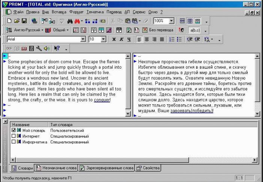The width and height of the screenshot is (263, 182).
Task: Click the context help arrow-question icon
Action: click(x=57, y=48)
